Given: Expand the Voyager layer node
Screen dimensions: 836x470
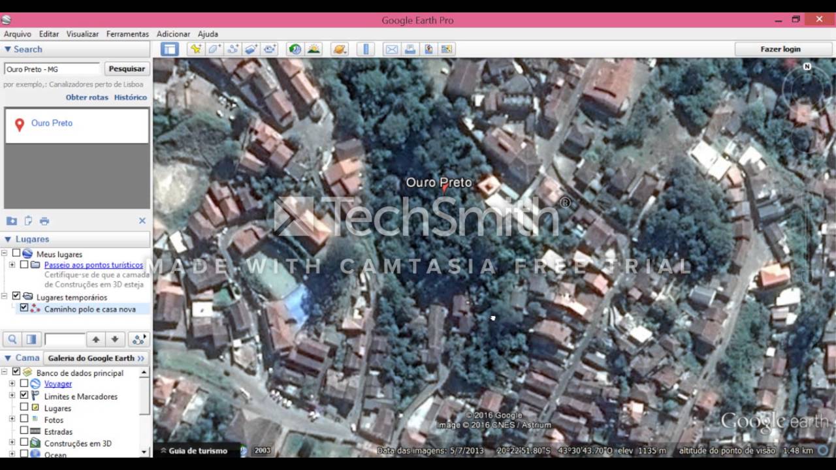Looking at the screenshot, I should click(12, 384).
